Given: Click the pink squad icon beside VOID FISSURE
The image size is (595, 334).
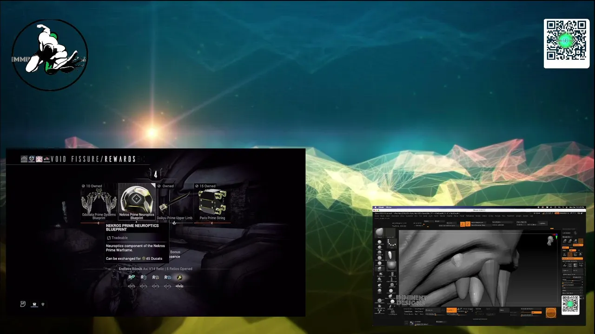Looking at the screenshot, I should pos(39,159).
